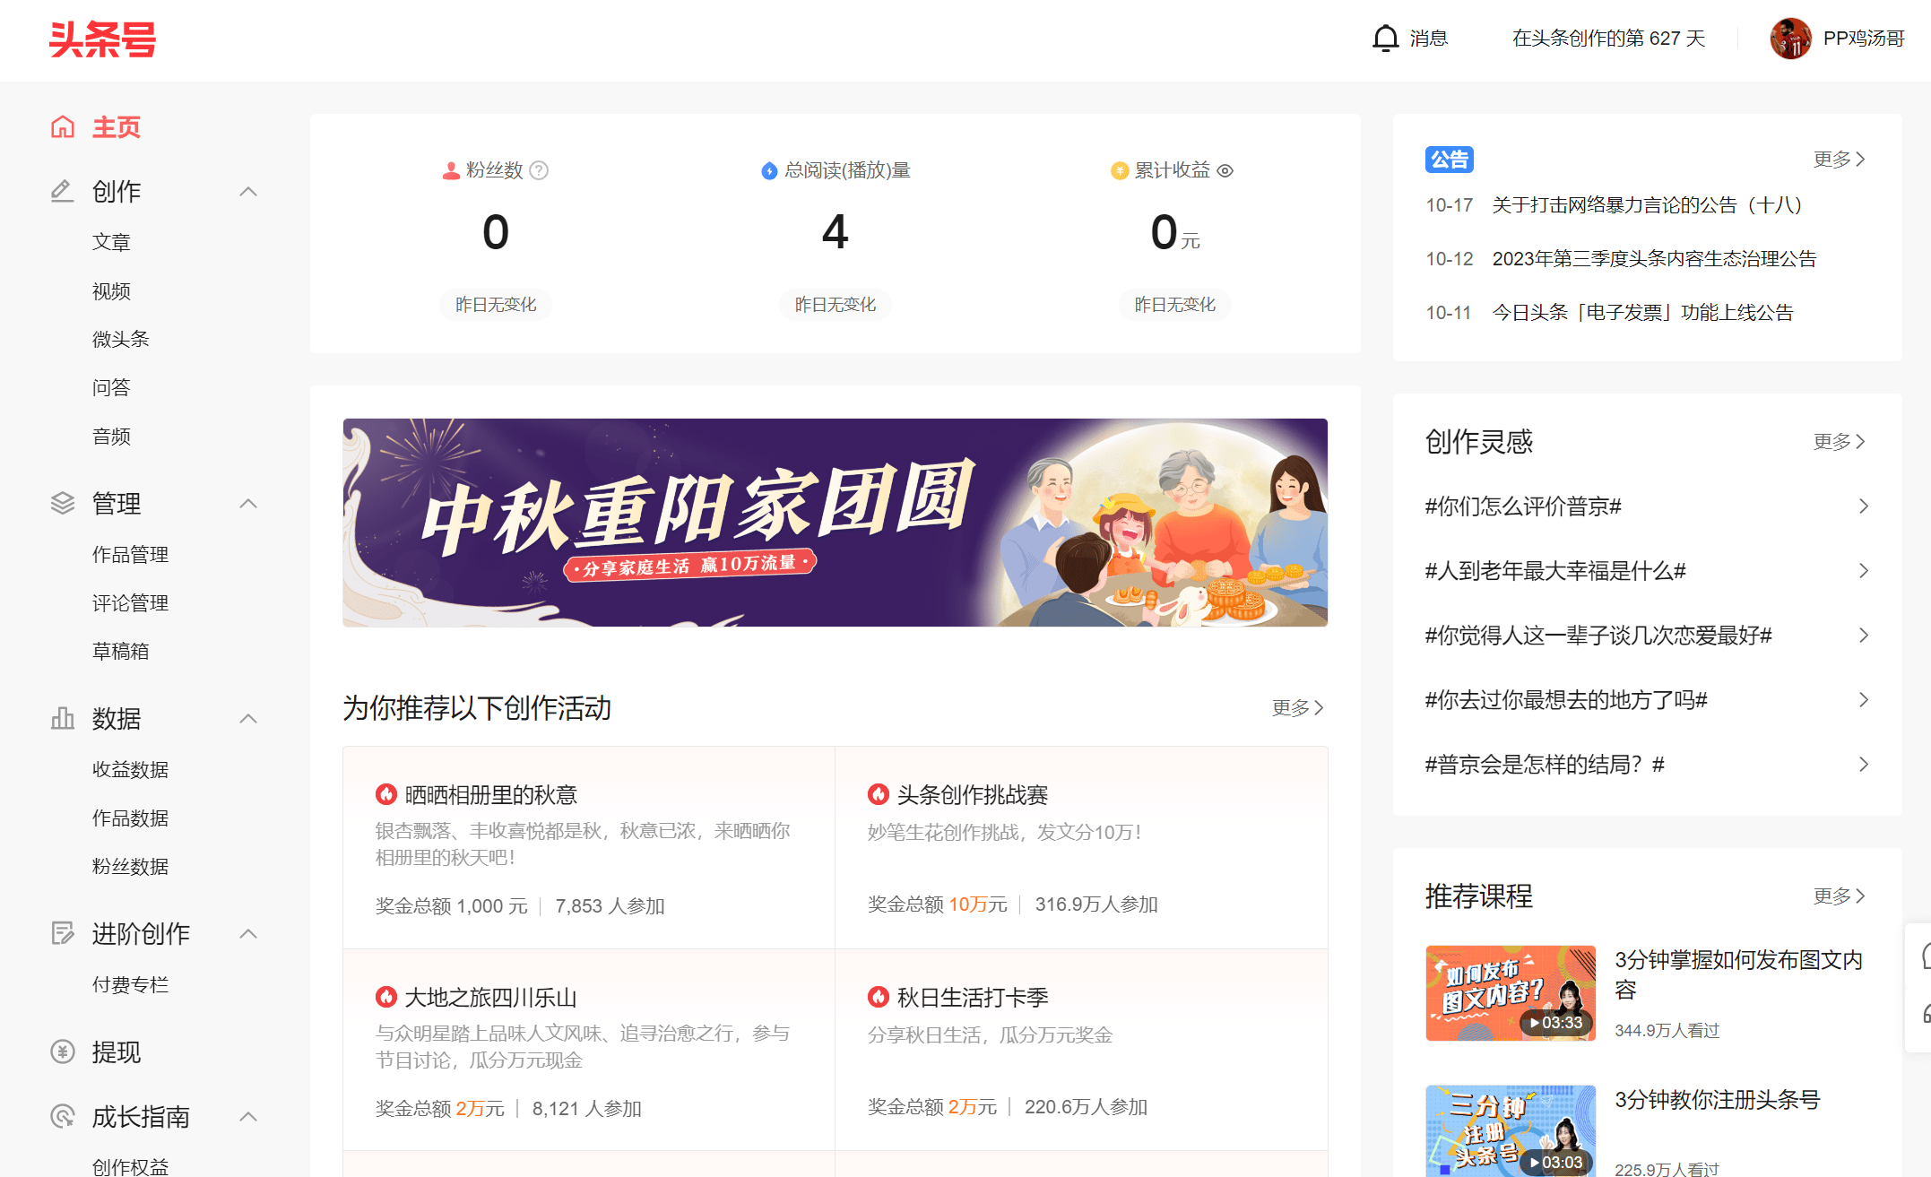This screenshot has width=1931, height=1177.
Task: Go to 主页 in the sidebar
Action: (117, 127)
